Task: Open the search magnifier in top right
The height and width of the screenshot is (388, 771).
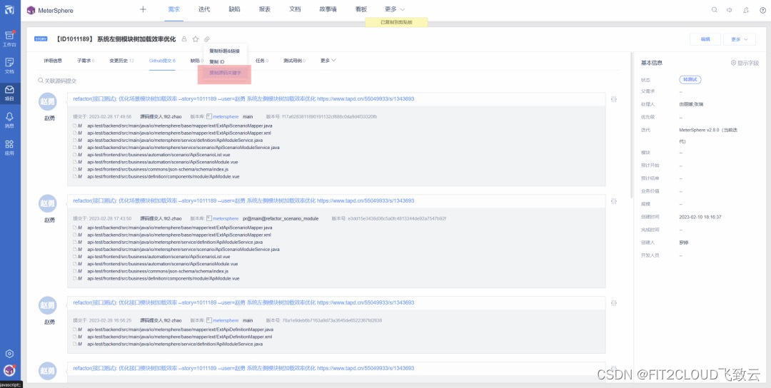Action: (715, 10)
